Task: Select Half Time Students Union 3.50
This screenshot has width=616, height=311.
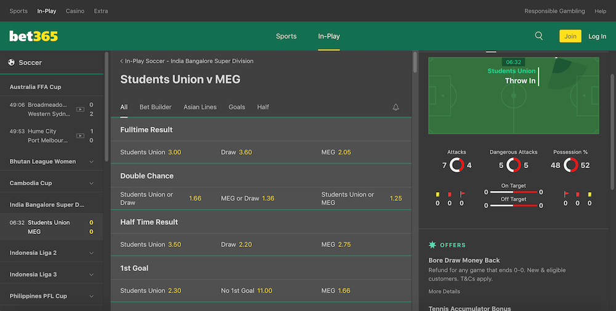Action: [x=161, y=244]
